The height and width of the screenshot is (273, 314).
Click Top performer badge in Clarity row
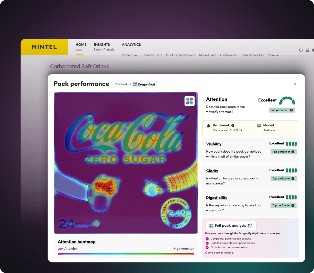pos(284,178)
